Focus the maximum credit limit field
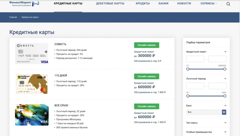Viewport: 240px width, 136px height. [x=217, y=59]
